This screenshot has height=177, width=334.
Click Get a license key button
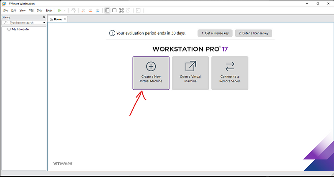point(215,33)
